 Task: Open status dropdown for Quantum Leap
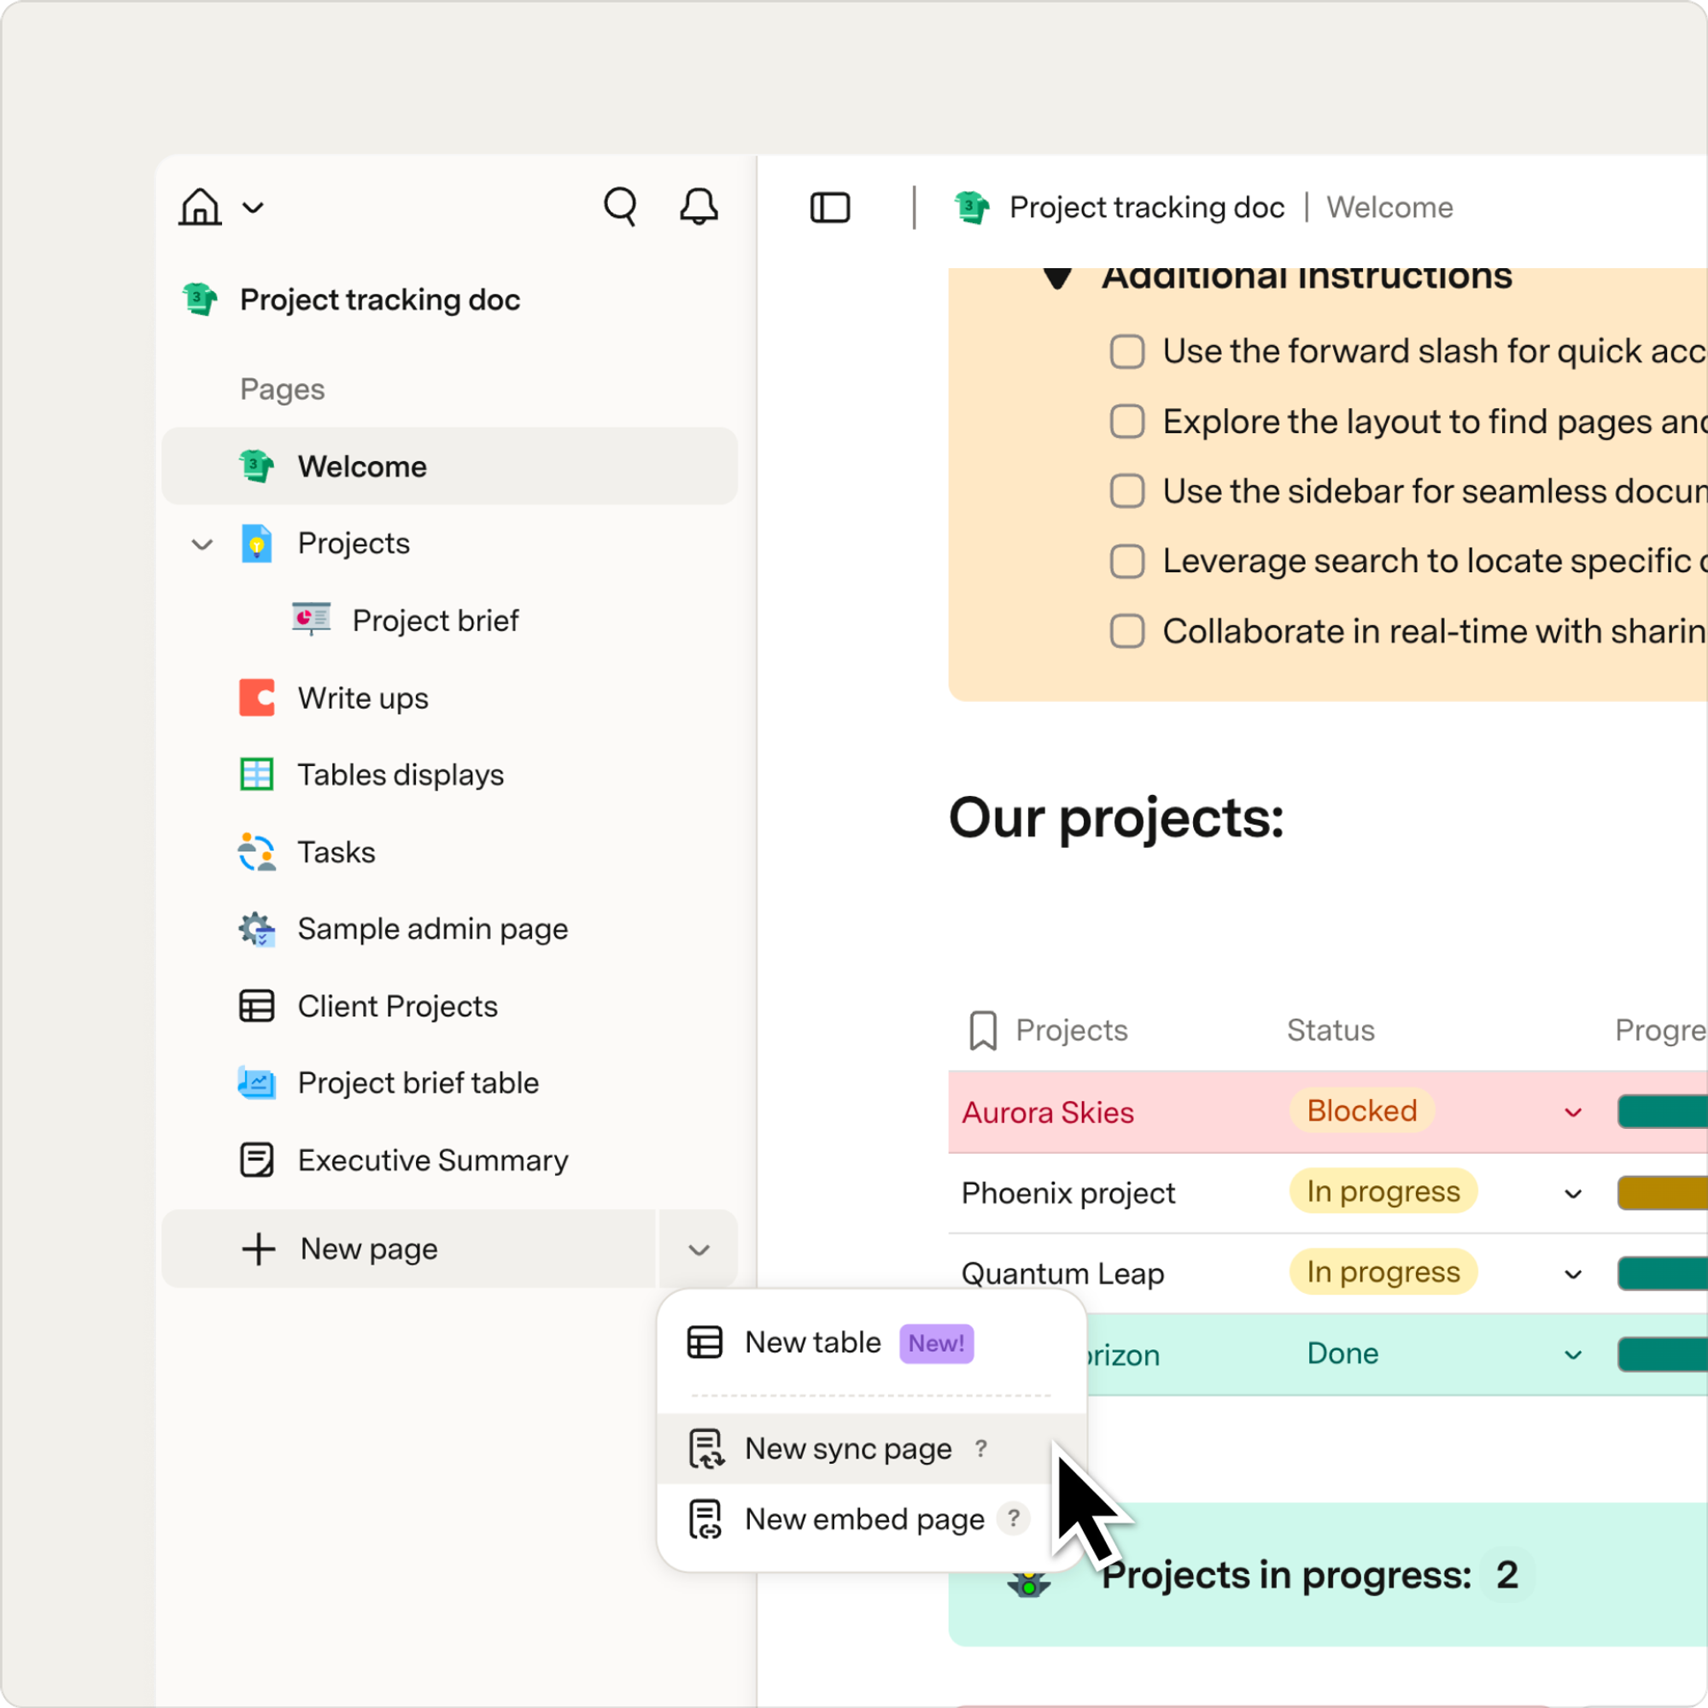[x=1573, y=1274]
